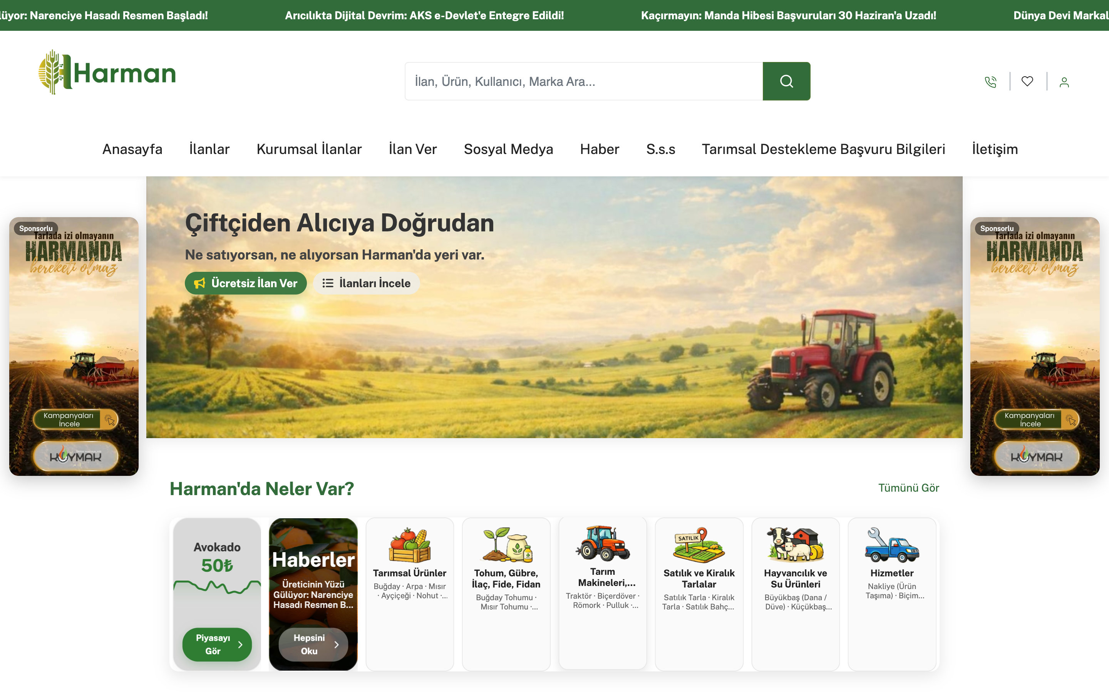Open İletişim page
Screen dimensions: 1109x693
[995, 149]
